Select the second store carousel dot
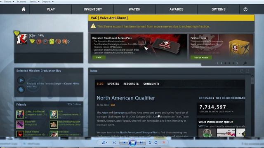This screenshot has height=148, width=264. (x=226, y=63)
